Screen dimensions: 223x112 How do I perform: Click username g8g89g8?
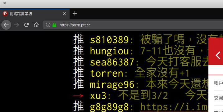point(109,107)
